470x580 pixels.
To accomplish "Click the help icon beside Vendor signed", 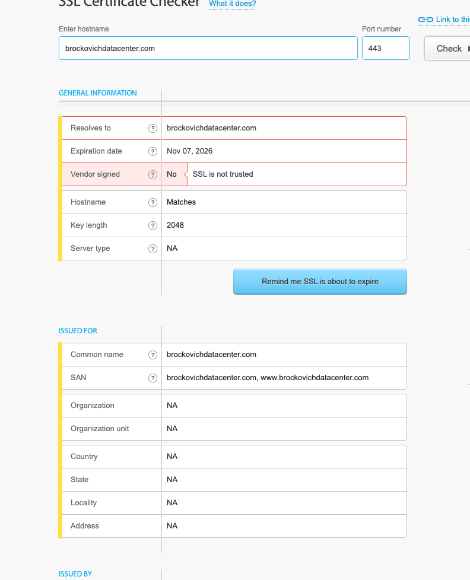I will coord(153,174).
